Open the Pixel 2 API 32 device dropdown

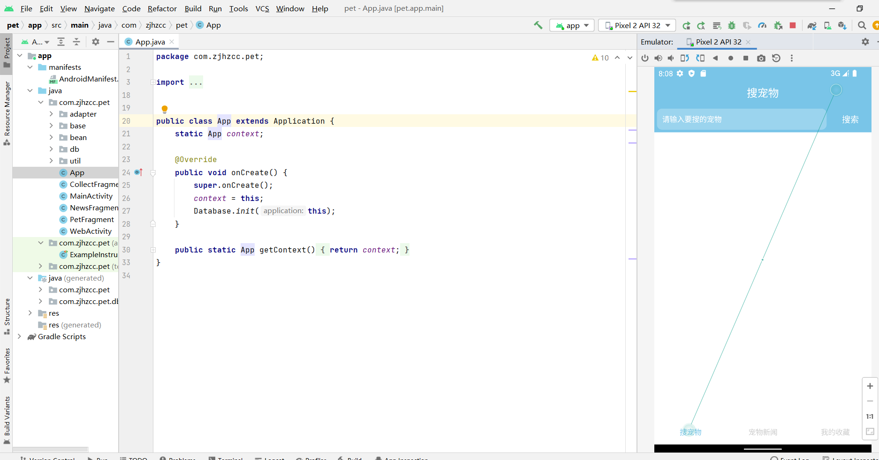tap(637, 25)
